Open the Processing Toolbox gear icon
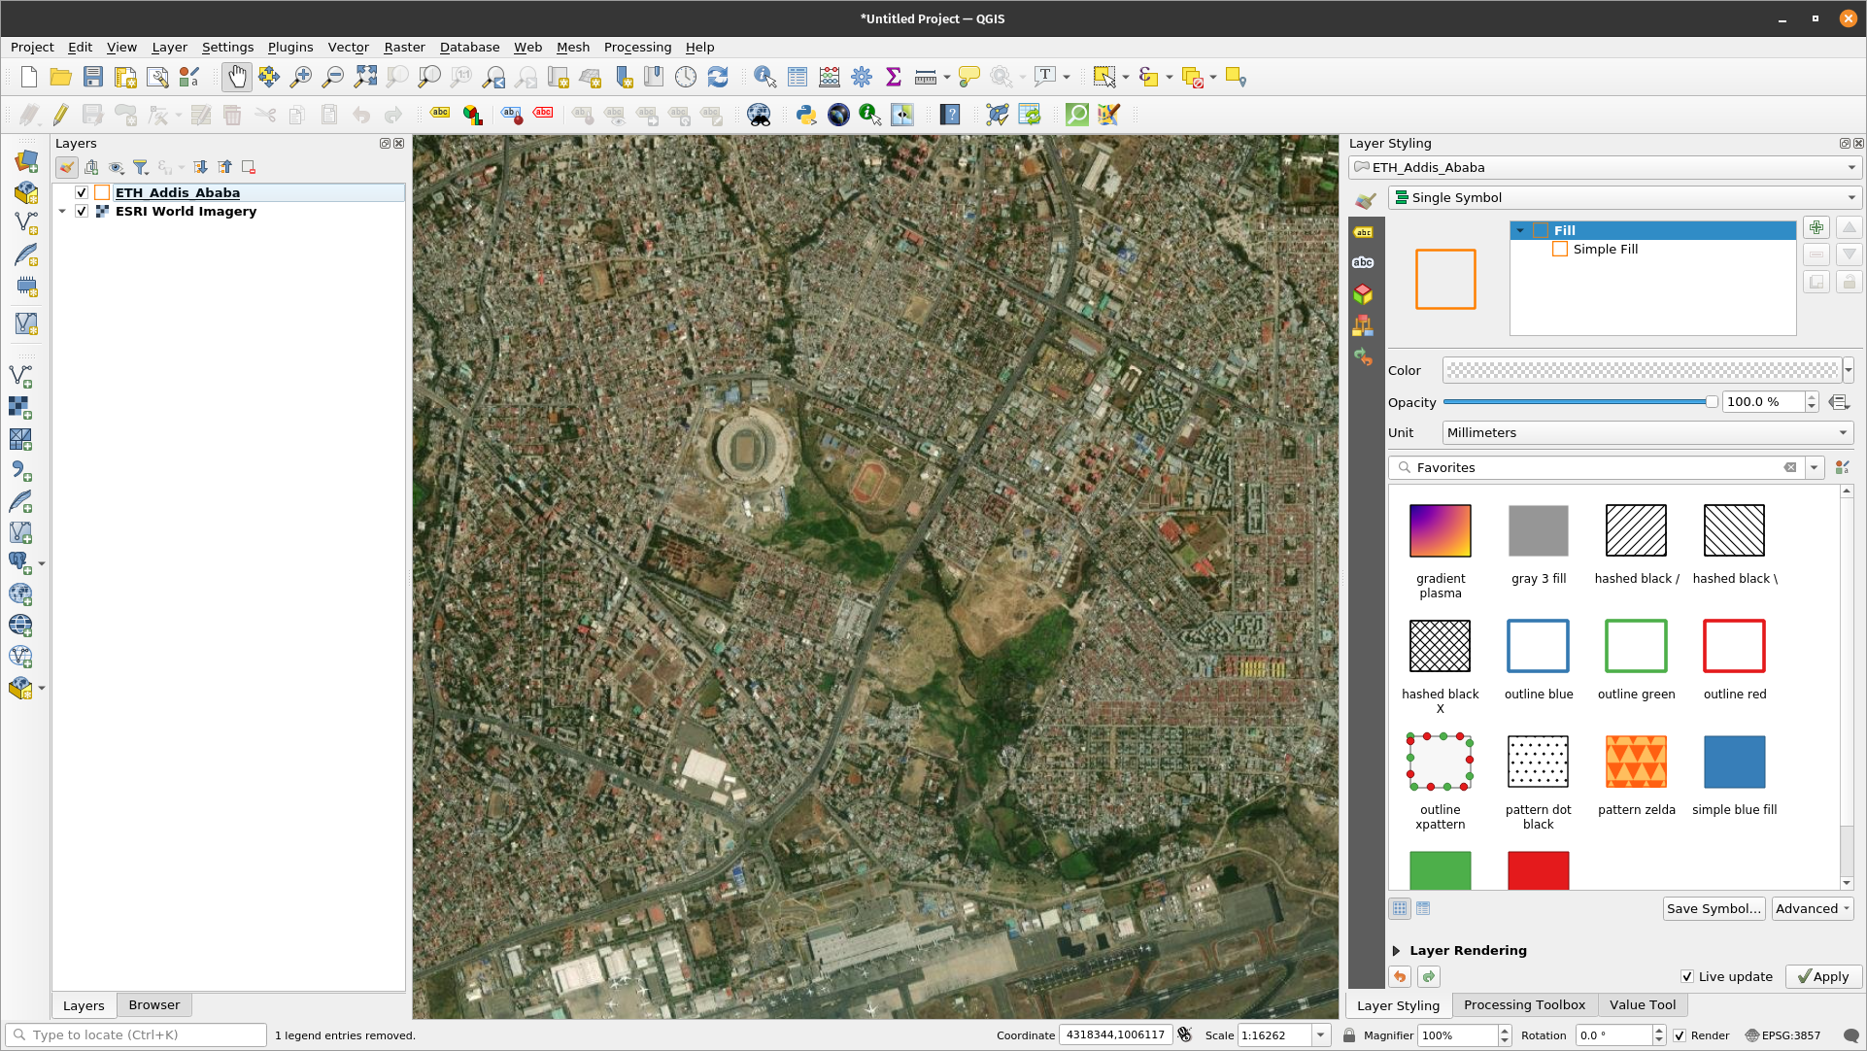 coord(862,78)
